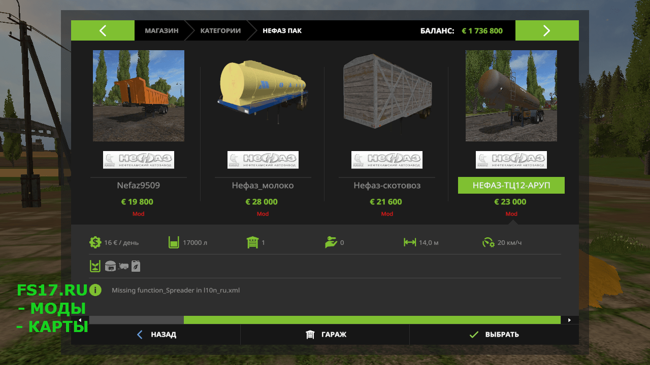The image size is (650, 365).
Task: Click Нефаз logo above НЕФАЗ-ТЦ12-АРУП
Action: [x=511, y=160]
